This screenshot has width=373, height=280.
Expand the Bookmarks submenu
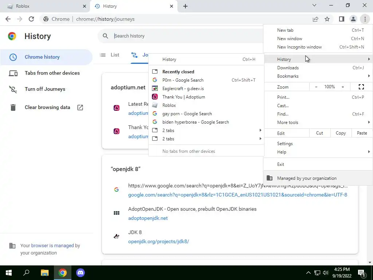318,76
